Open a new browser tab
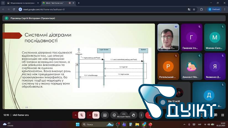The width and height of the screenshot is (228, 128). point(79,3)
